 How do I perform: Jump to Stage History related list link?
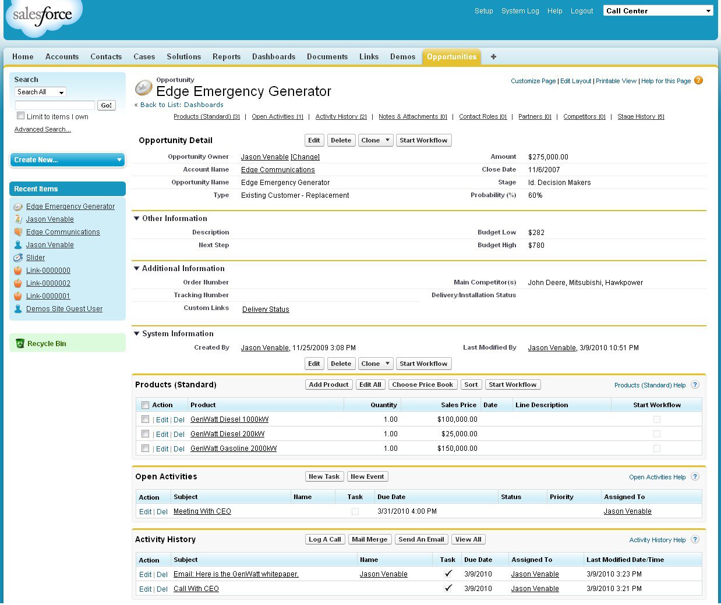tap(641, 116)
